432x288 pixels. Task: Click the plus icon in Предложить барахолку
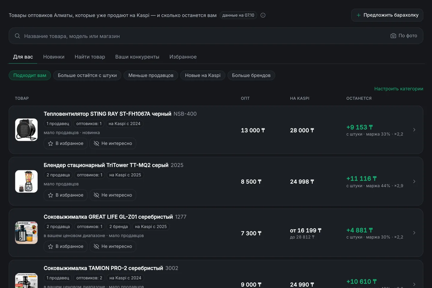(358, 15)
